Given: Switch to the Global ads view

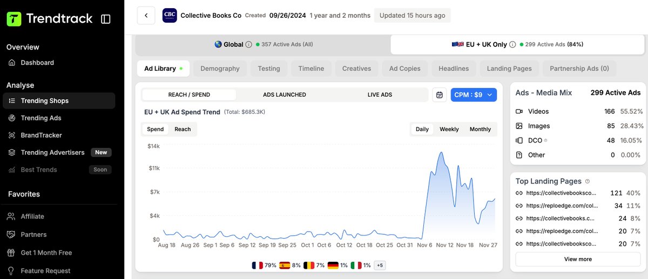Looking at the screenshot, I should pyautogui.click(x=263, y=45).
